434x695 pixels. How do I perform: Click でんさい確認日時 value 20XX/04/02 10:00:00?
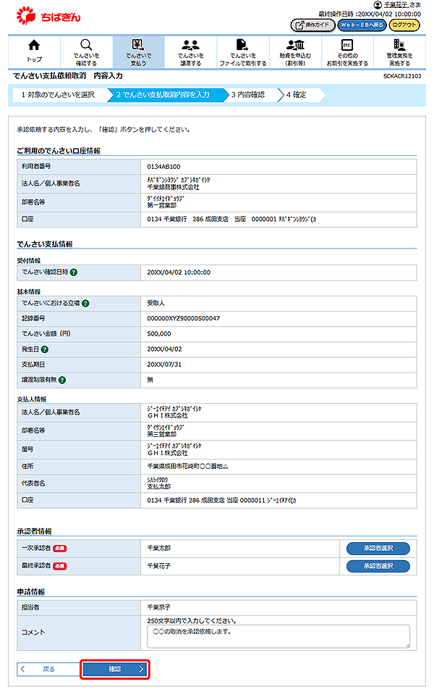tap(179, 272)
